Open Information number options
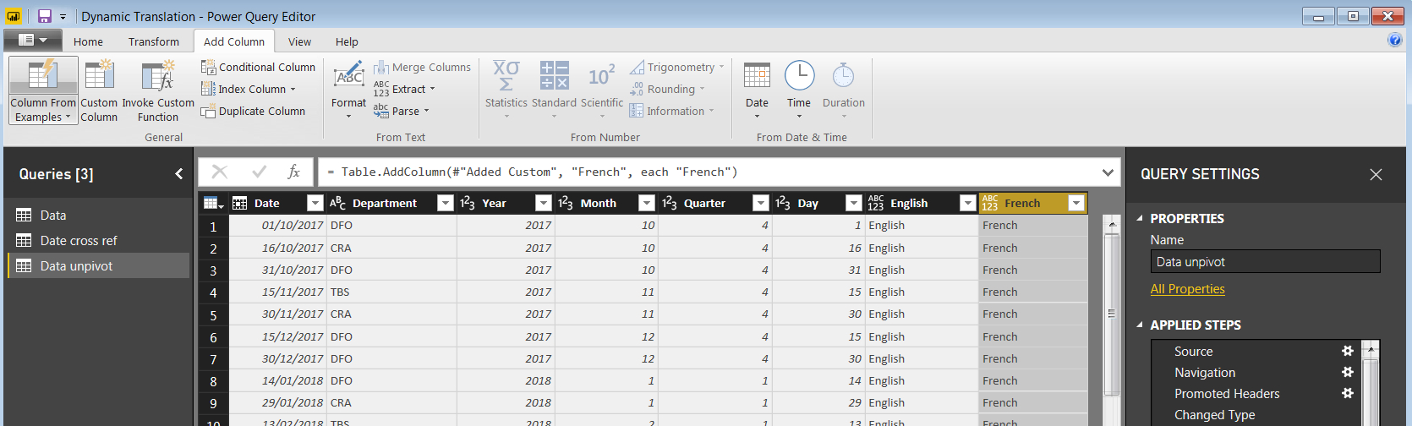The image size is (1412, 426). tap(672, 111)
